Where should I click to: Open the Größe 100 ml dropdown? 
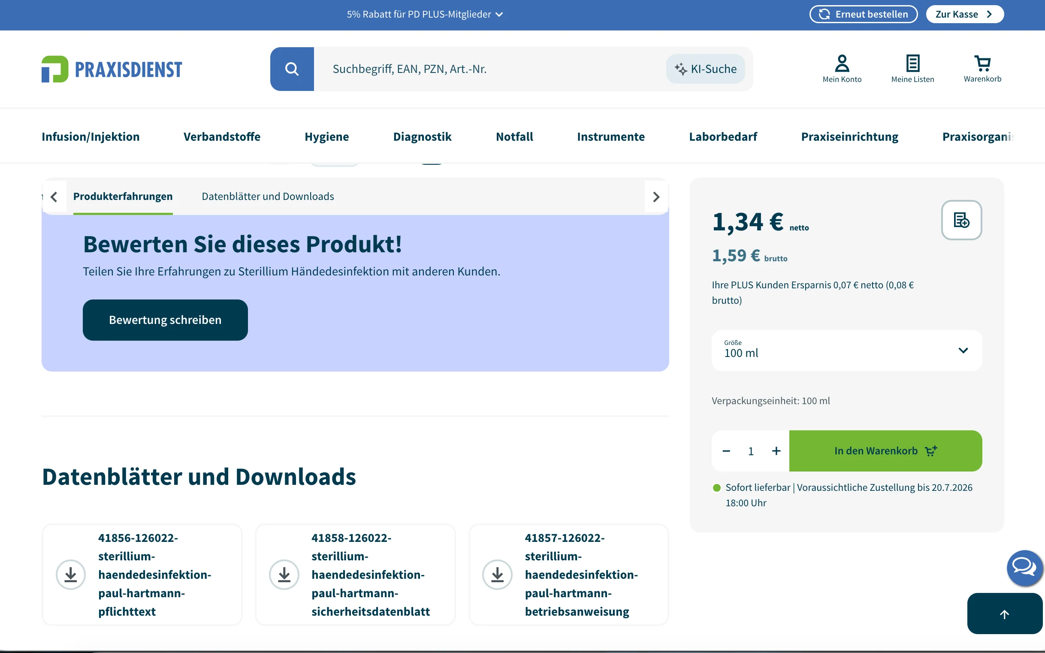pos(846,350)
